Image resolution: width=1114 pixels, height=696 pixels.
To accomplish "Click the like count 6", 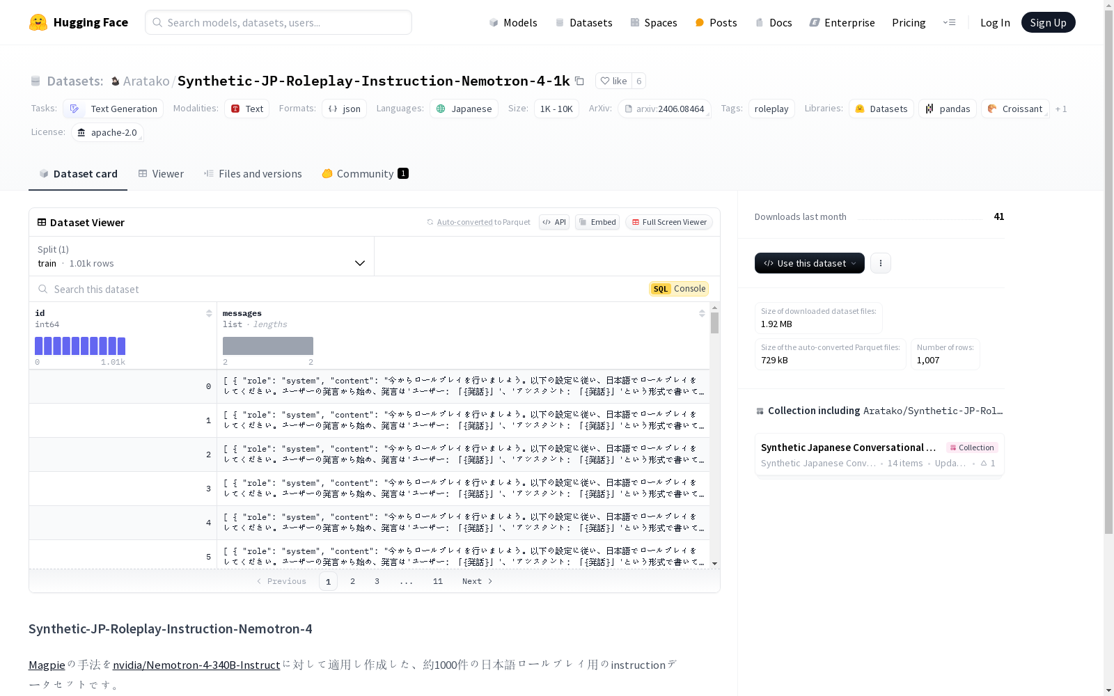I will [638, 81].
